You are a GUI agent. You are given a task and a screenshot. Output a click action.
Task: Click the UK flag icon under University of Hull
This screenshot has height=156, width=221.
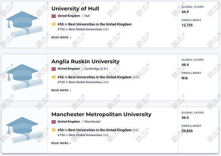pyautogui.click(x=54, y=16)
